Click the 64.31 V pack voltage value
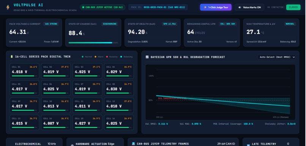The width and height of the screenshot is (306, 146). point(19,32)
